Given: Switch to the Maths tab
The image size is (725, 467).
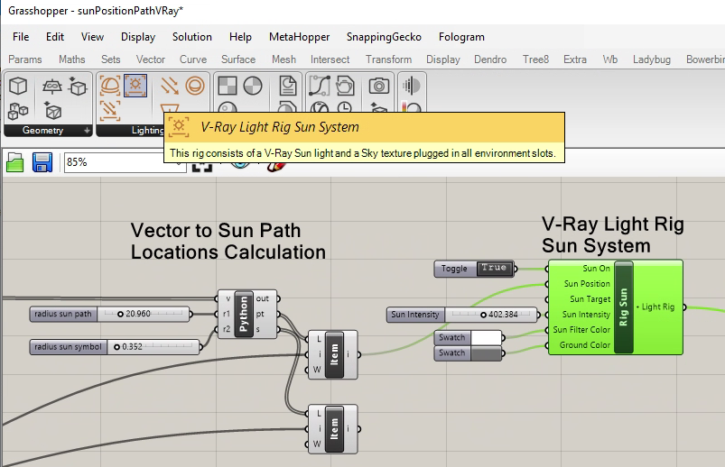Looking at the screenshot, I should [x=72, y=60].
